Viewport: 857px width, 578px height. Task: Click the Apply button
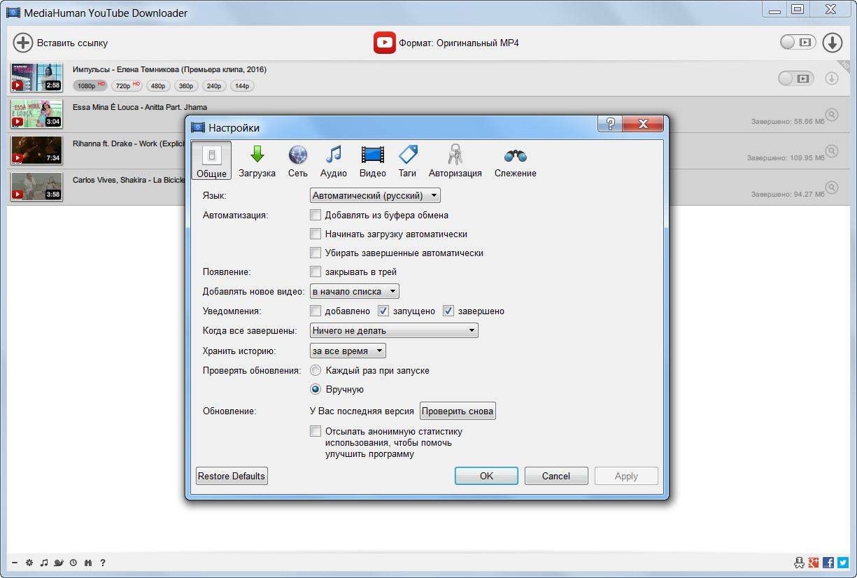(x=626, y=476)
